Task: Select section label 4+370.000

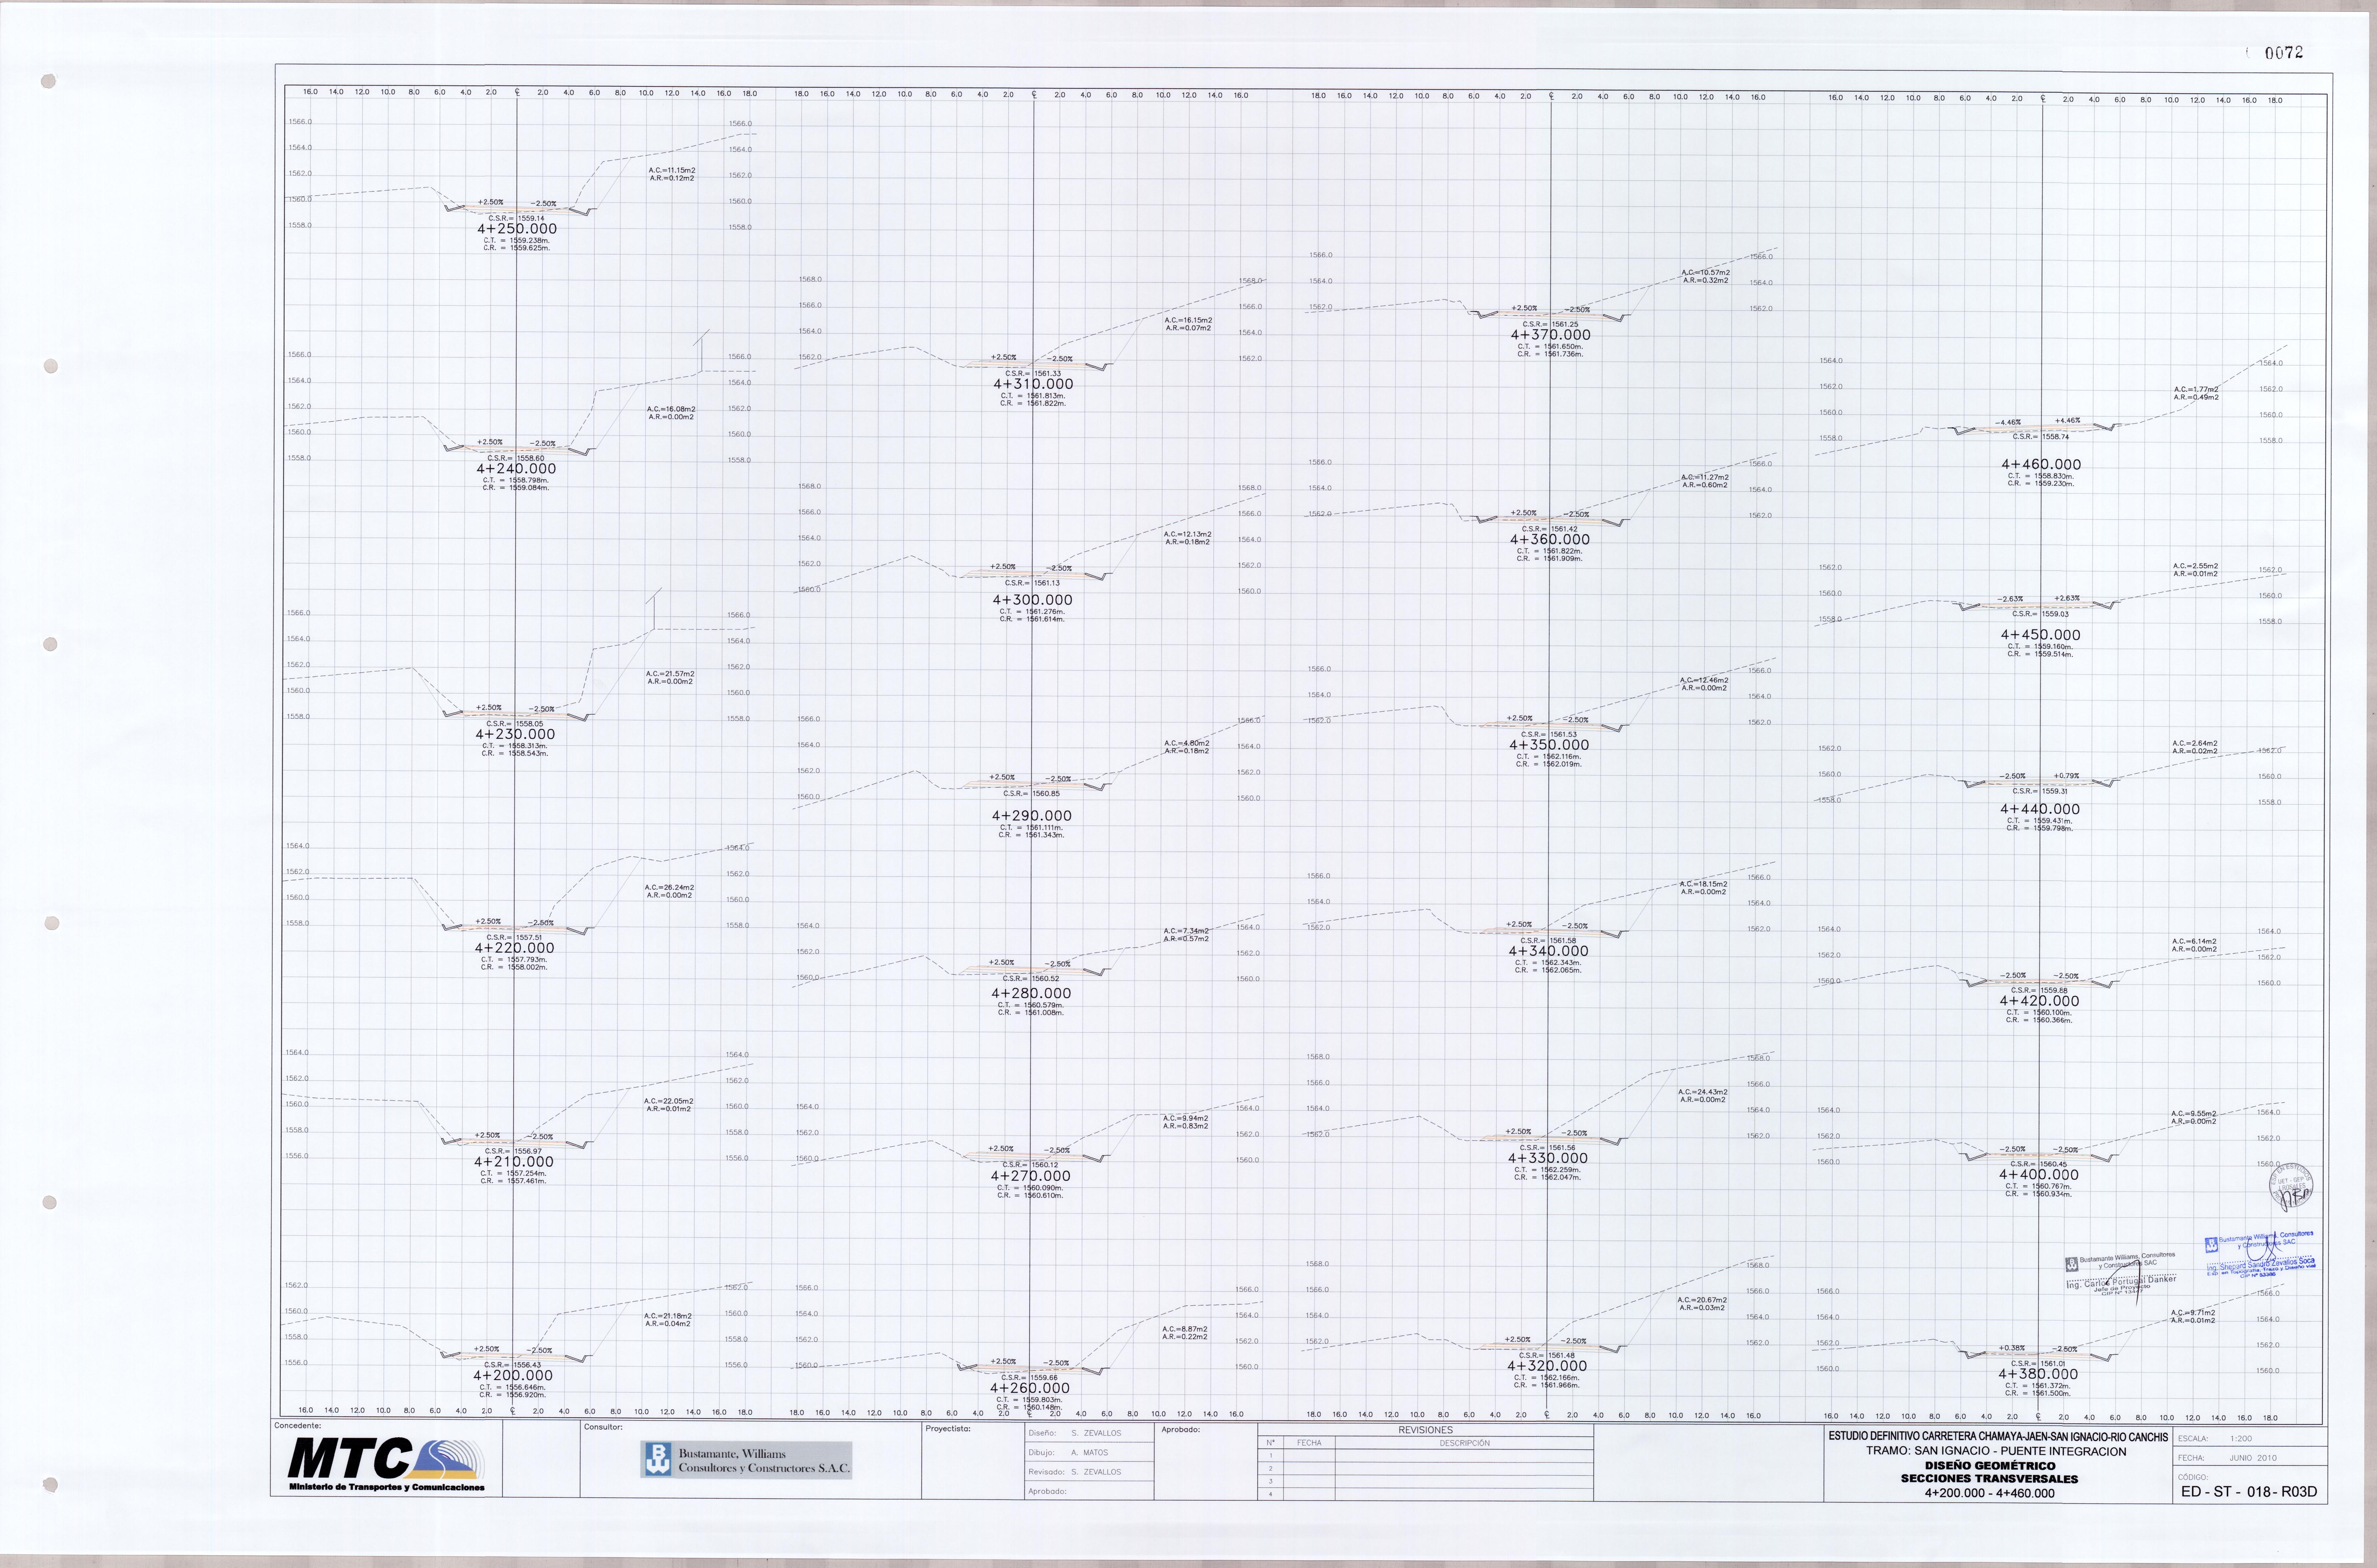Action: click(1550, 335)
